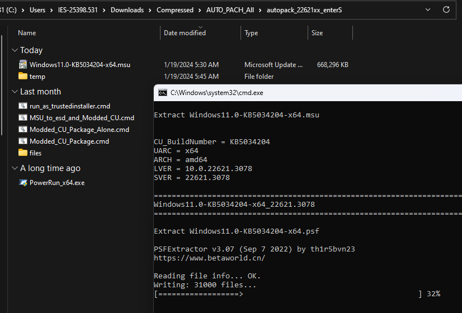
Task: Click the cmd.exe window title icon
Action: (163, 93)
